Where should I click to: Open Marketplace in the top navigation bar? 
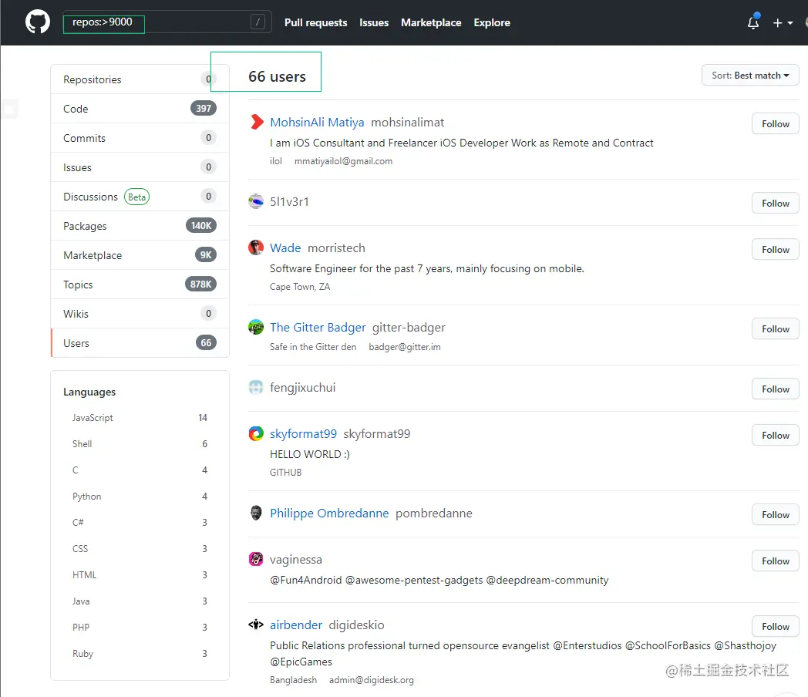coord(431,22)
